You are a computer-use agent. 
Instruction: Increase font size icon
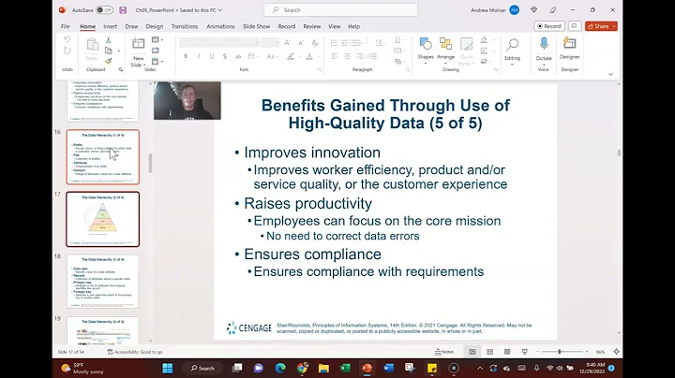(x=288, y=42)
